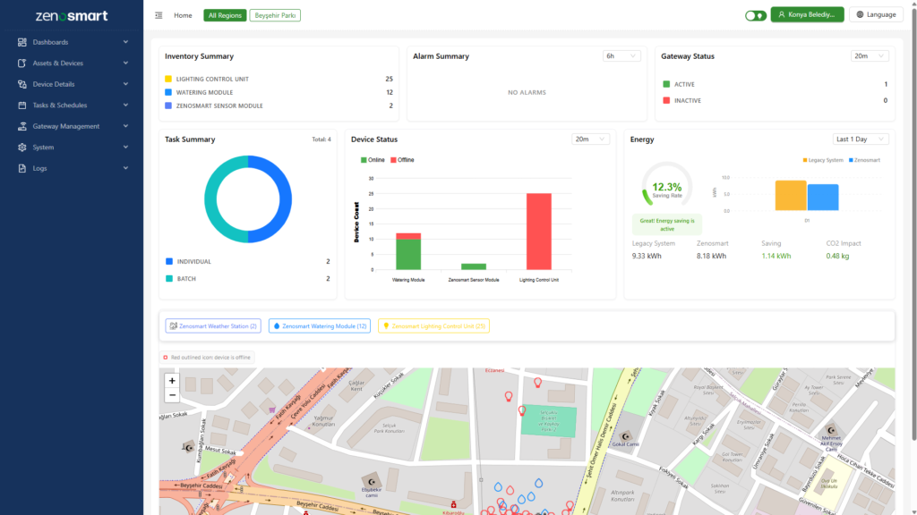
Task: Zoom out the map with minus button
Action: pyautogui.click(x=172, y=395)
